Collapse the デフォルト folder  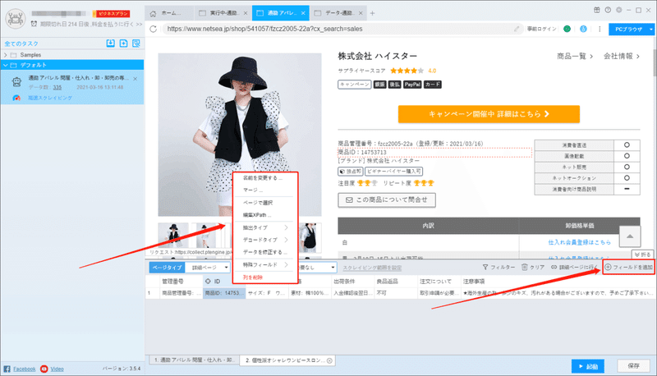coord(6,65)
